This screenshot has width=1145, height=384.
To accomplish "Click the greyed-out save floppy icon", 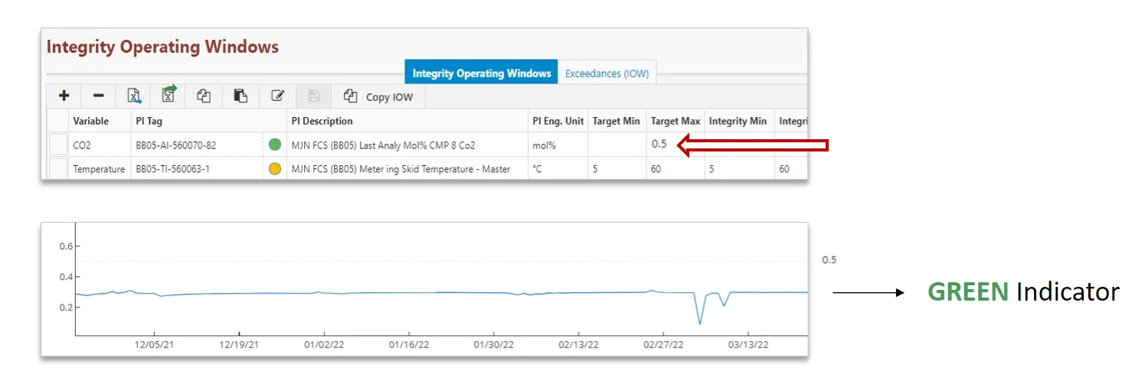I will pyautogui.click(x=314, y=96).
